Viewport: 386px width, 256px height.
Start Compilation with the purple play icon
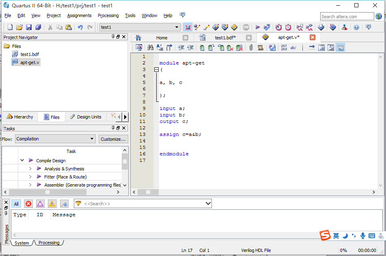(x=257, y=27)
